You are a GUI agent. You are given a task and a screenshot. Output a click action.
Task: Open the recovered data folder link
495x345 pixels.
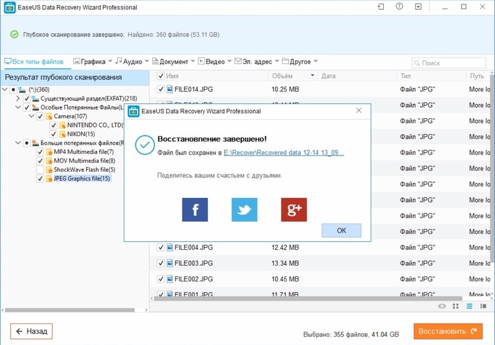(x=283, y=152)
